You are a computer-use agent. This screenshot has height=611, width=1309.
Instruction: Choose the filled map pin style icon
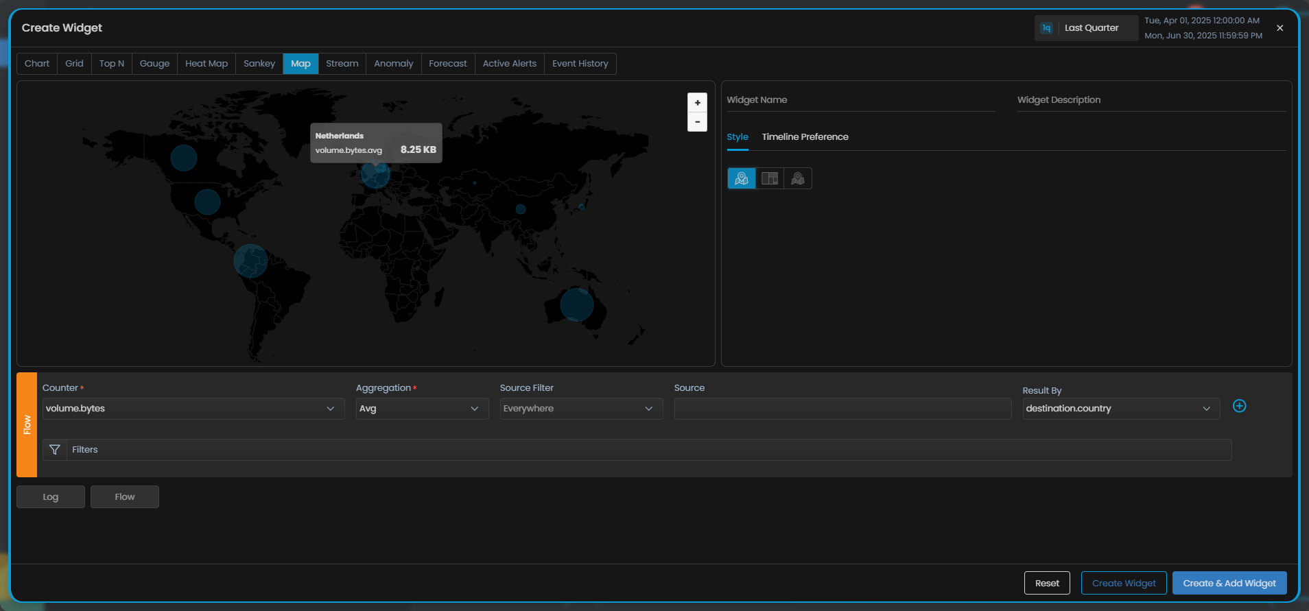pyautogui.click(x=798, y=178)
